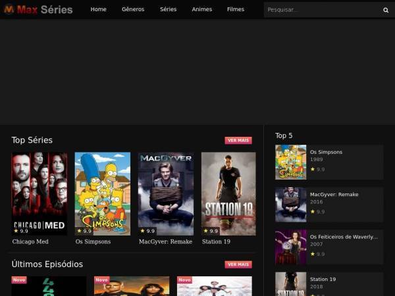Open the first Novo episode thumbnail
The height and width of the screenshot is (296, 395).
(x=49, y=286)
